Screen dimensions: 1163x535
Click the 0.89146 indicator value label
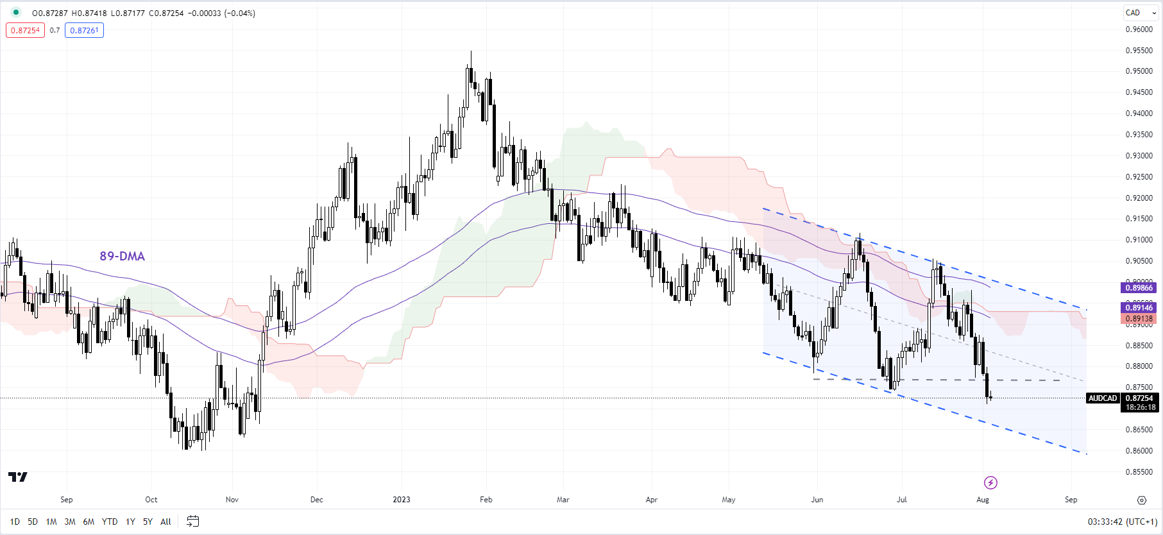point(1139,308)
